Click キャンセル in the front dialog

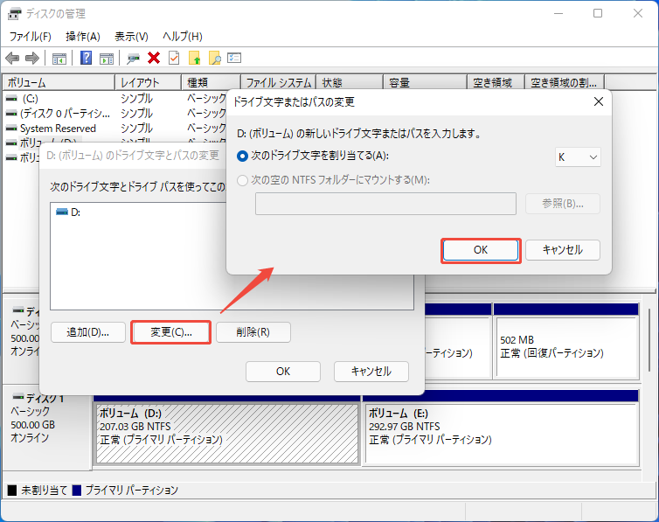[x=563, y=250]
